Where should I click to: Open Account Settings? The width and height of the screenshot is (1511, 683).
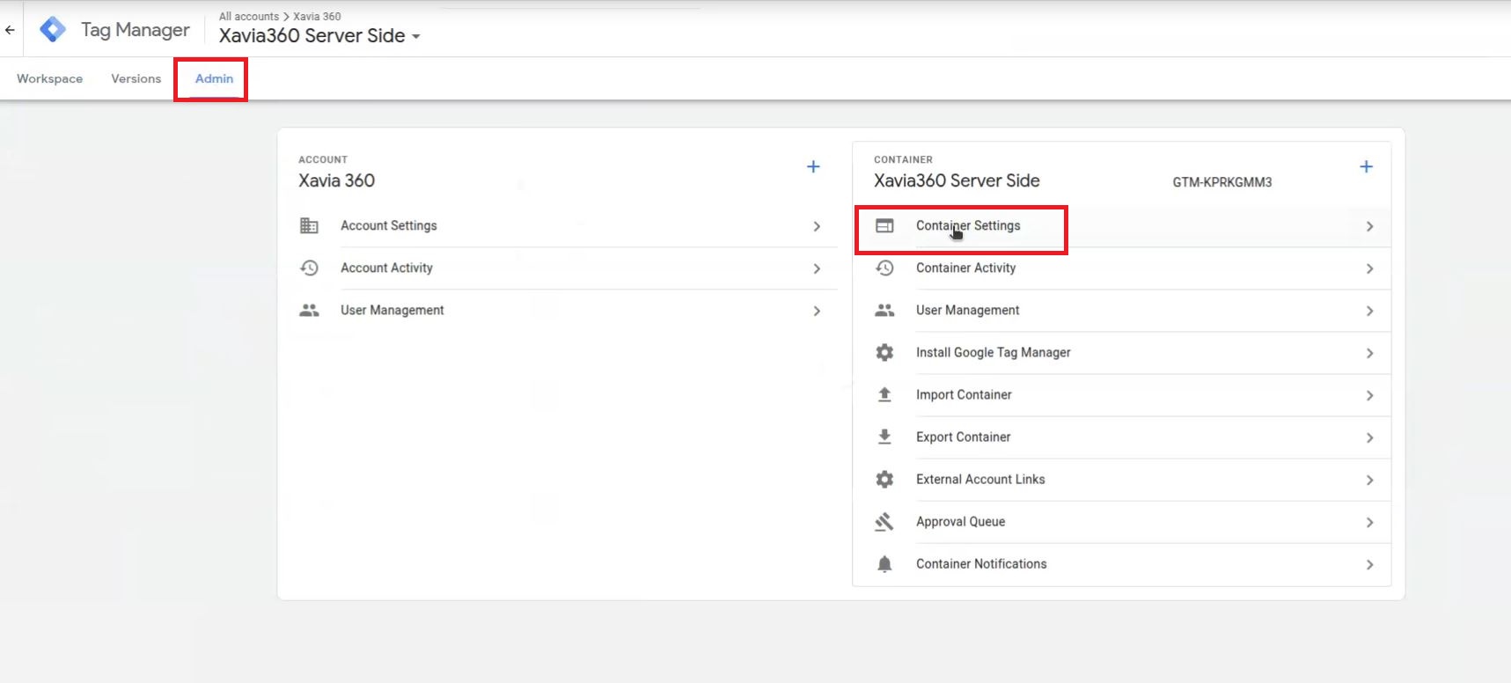[389, 225]
